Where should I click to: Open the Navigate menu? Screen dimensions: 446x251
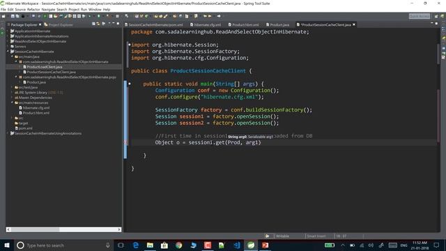(48, 9)
